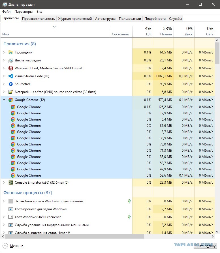Screen dimensions: 220x253
Task: Sort by the ЦП column header
Action: click(143, 31)
